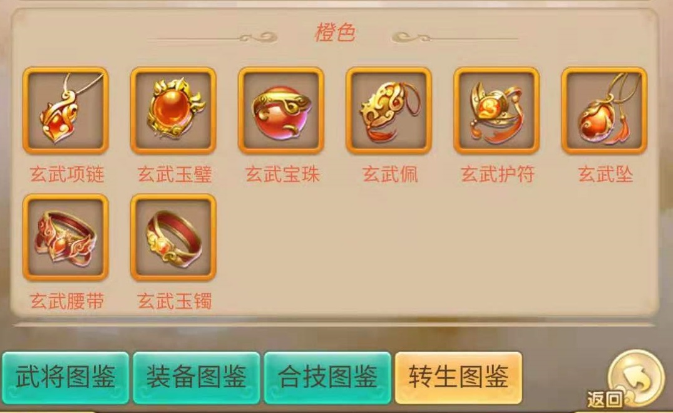
Task: Tap the 玄武腰带 name label
Action: click(67, 301)
